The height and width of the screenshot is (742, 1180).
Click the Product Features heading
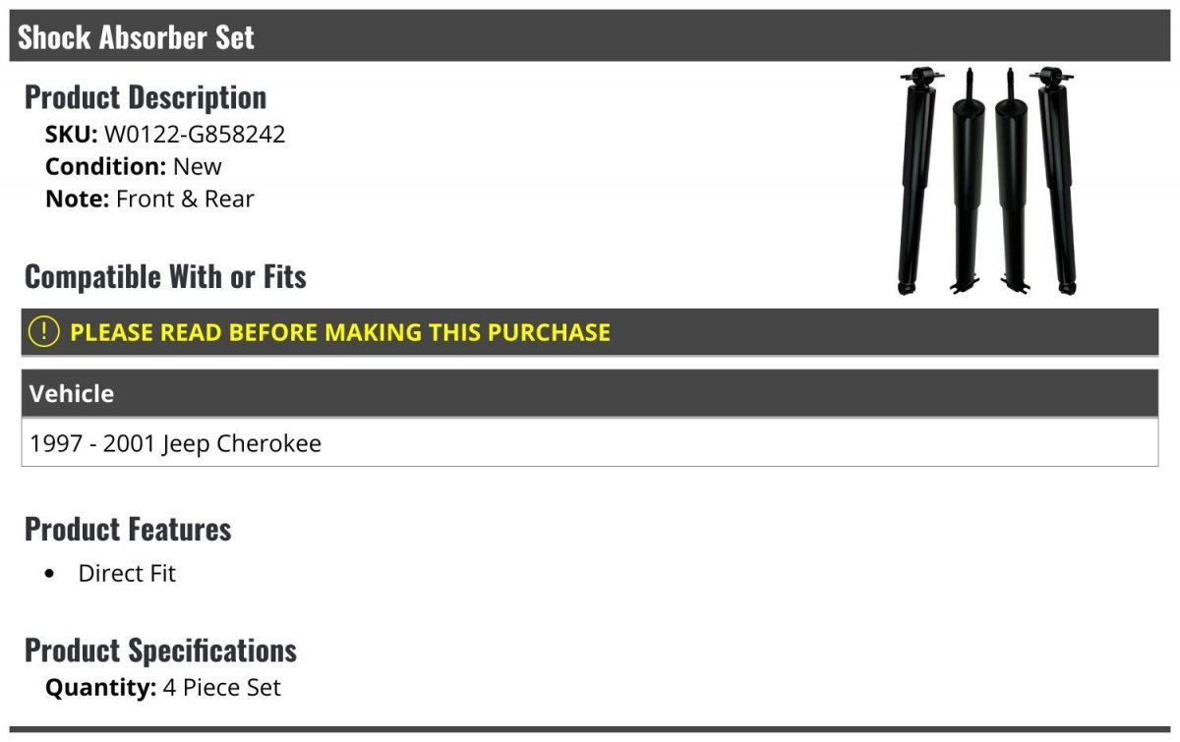click(128, 529)
